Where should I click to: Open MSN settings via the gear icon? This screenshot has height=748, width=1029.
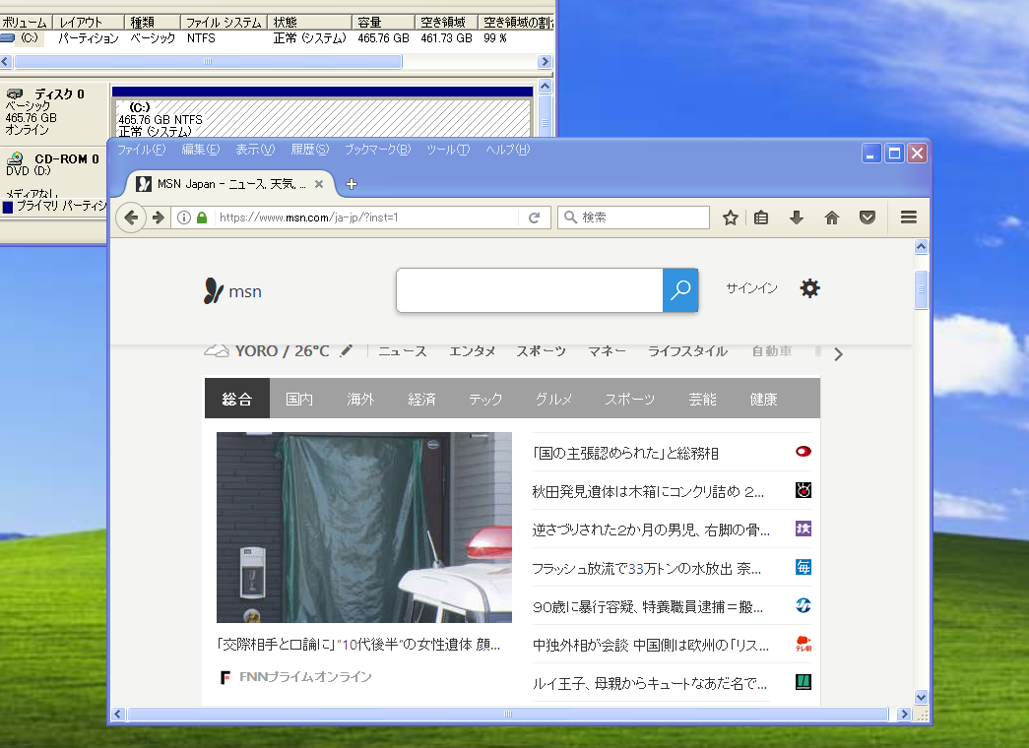(x=809, y=287)
